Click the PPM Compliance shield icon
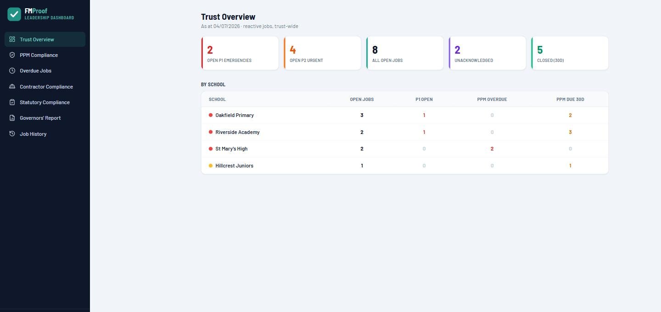The image size is (661, 312). tap(12, 55)
